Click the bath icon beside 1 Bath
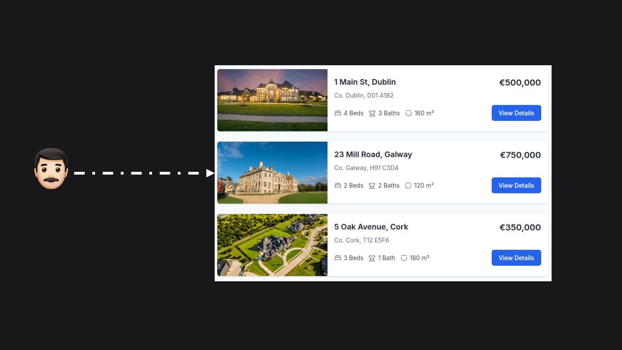This screenshot has width=622, height=350. pos(372,258)
